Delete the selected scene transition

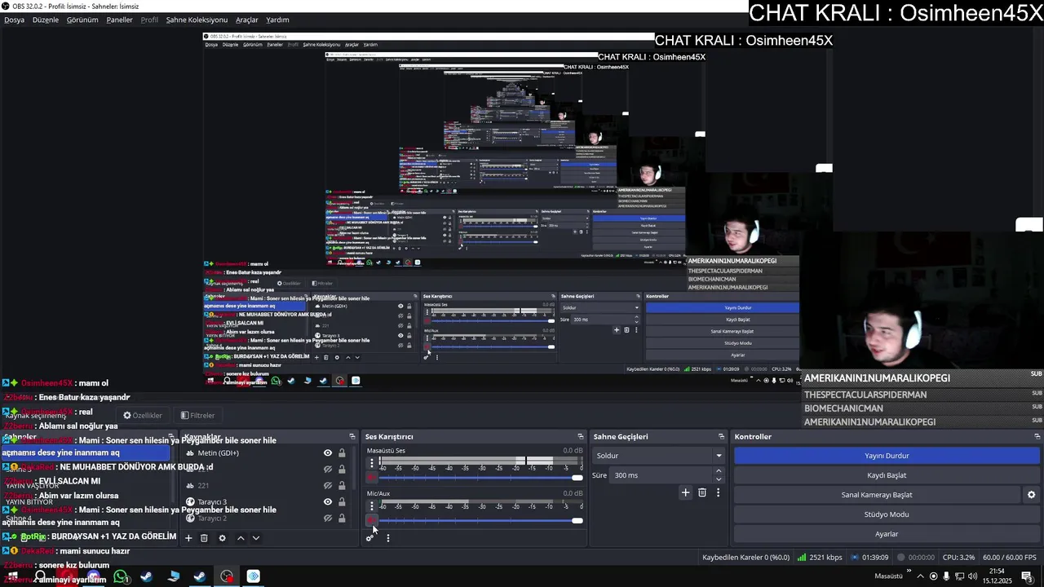[x=702, y=492]
